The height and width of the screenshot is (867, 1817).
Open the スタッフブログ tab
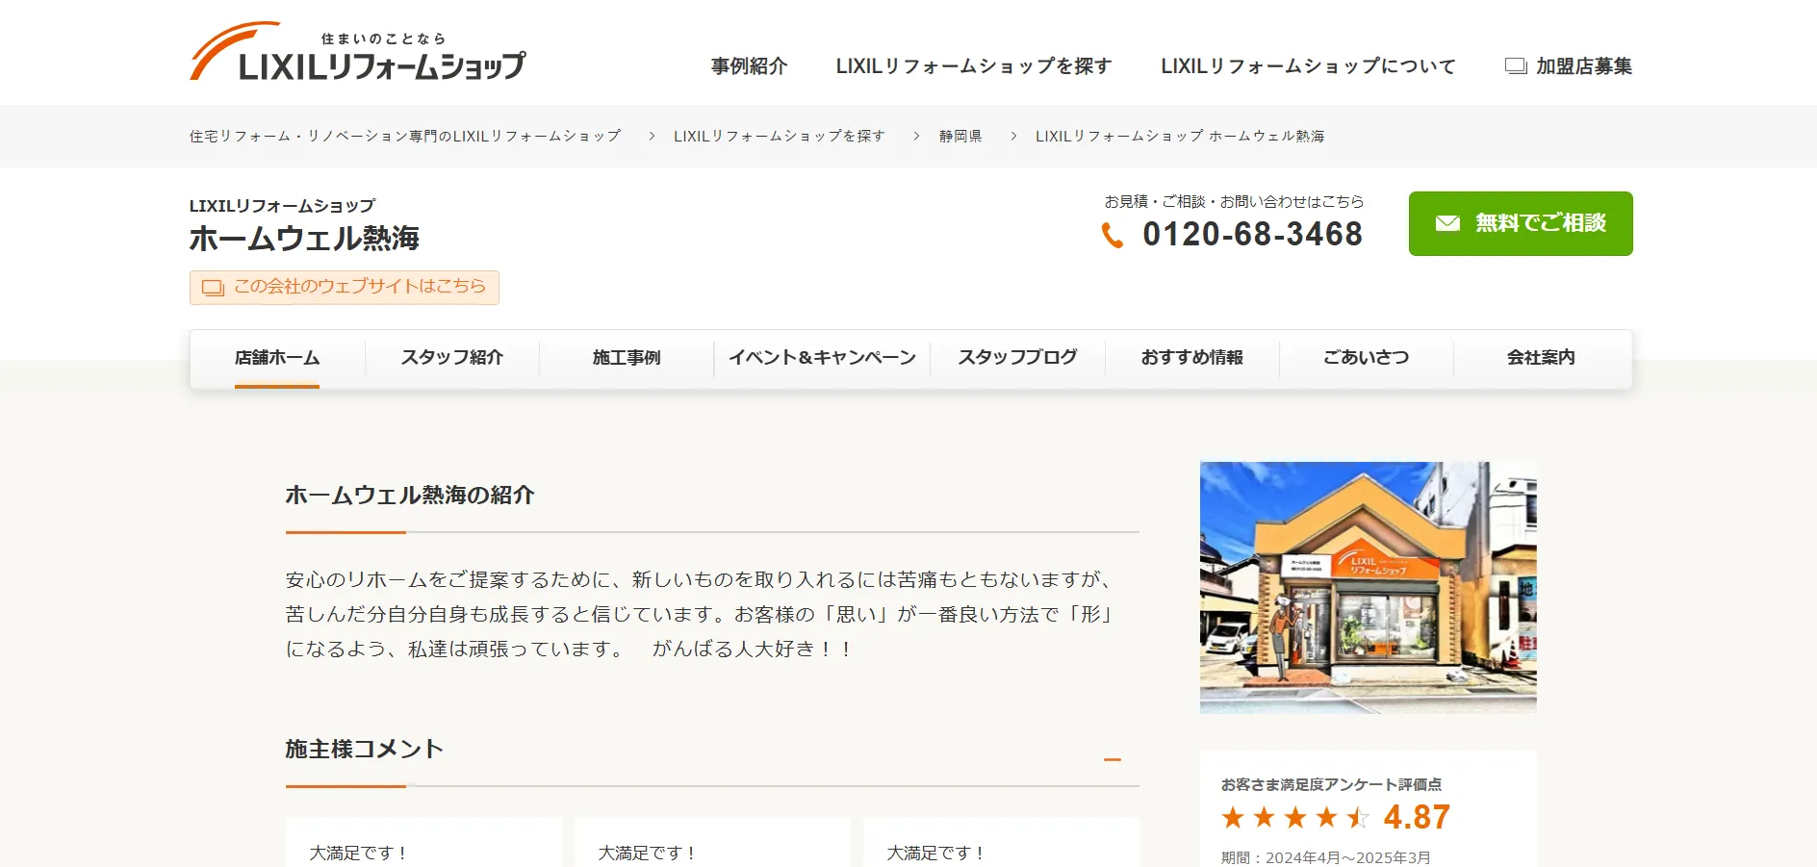(1017, 358)
